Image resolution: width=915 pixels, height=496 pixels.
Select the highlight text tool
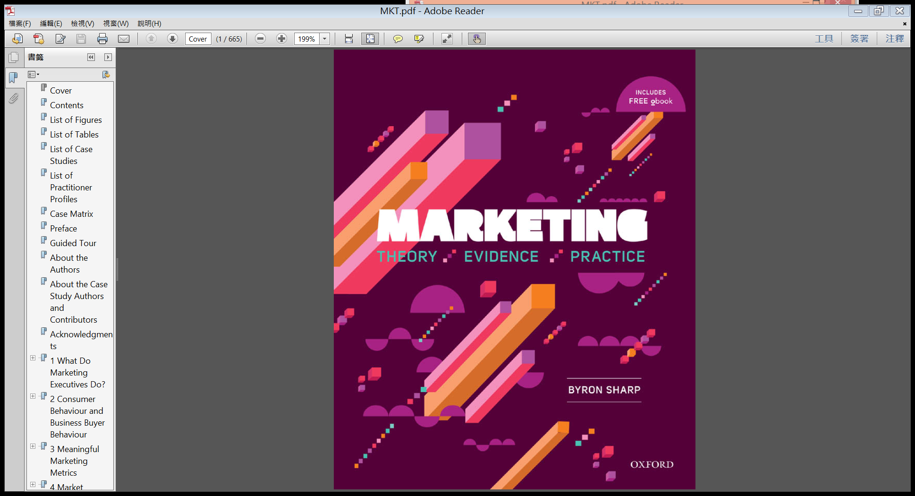419,39
